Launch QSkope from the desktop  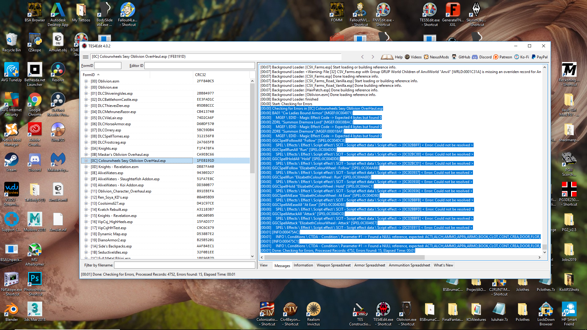click(x=35, y=42)
